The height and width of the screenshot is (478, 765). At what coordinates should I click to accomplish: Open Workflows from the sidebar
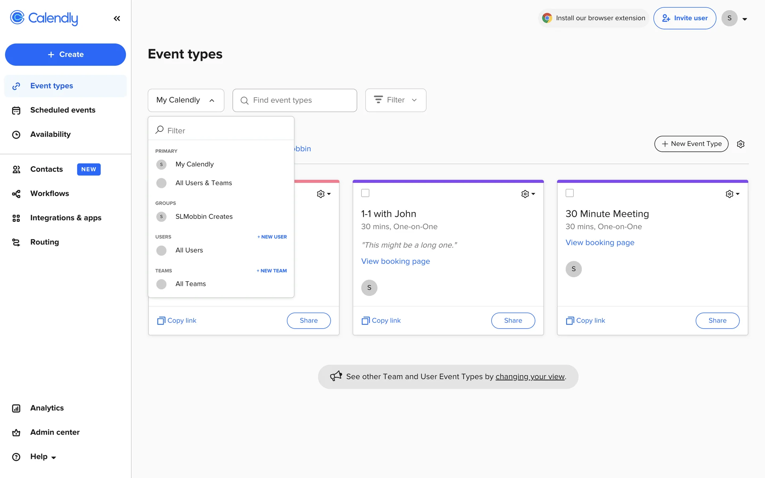(x=49, y=194)
